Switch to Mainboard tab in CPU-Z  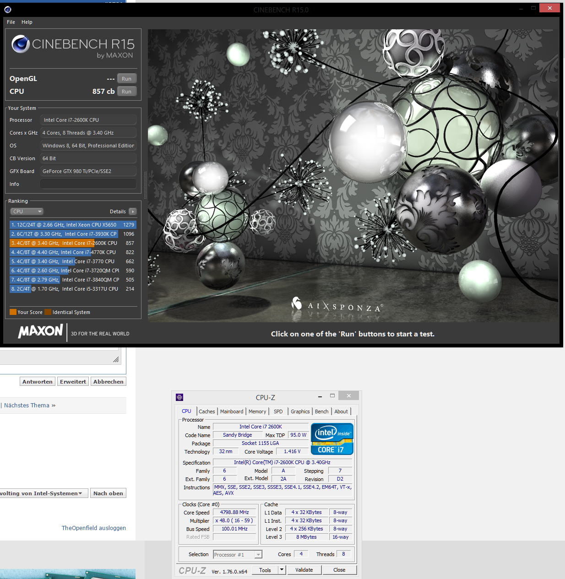click(x=232, y=411)
